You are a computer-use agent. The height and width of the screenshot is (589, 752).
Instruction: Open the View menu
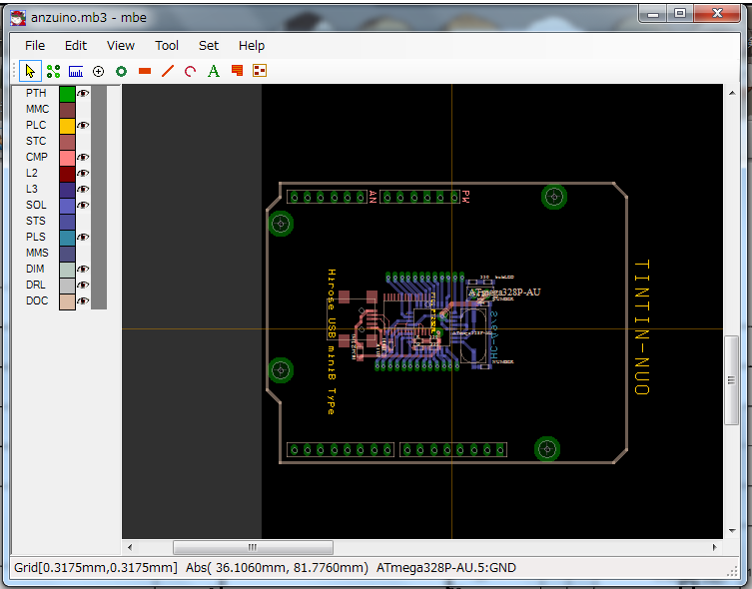[121, 46]
